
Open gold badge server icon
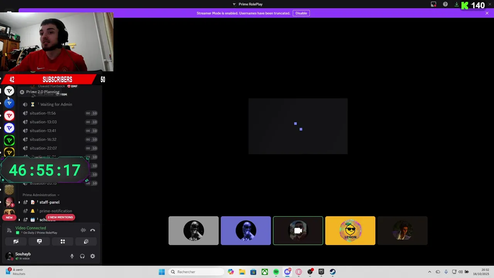coord(9,190)
